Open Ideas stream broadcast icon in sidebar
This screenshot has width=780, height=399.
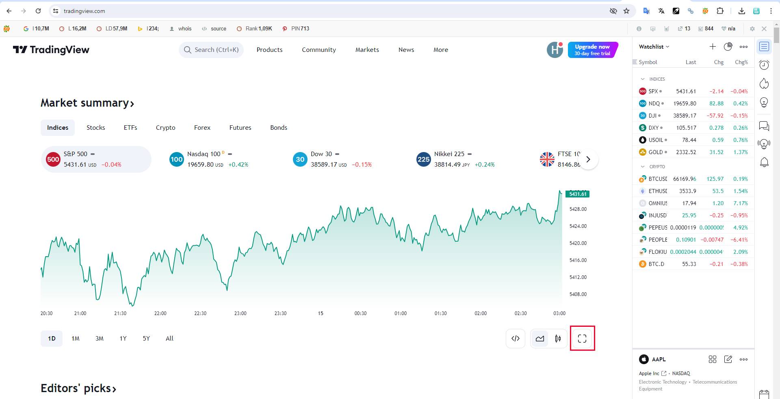click(x=764, y=144)
